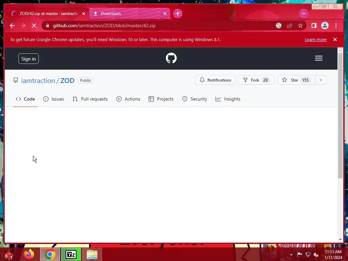The image size is (348, 261).
Task: Star the ZOD repository
Action: (x=296, y=80)
